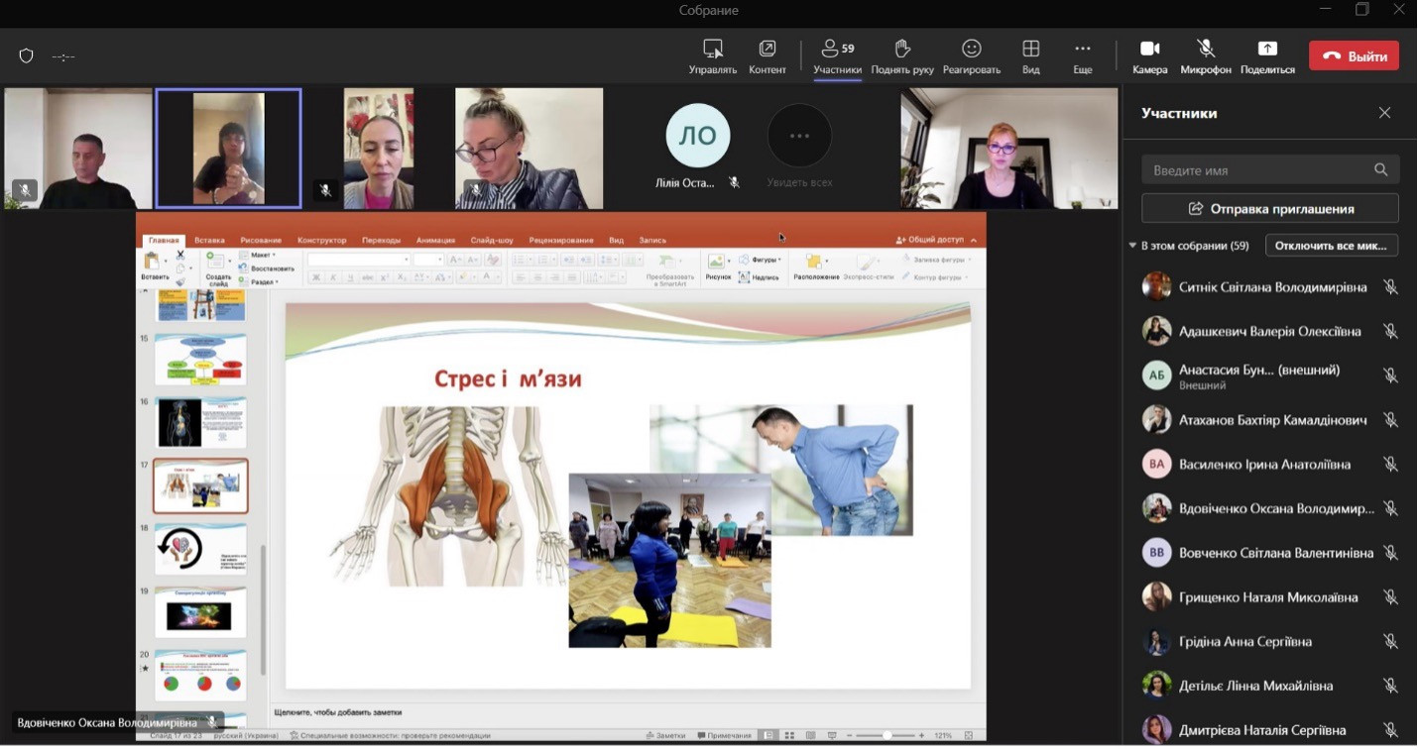The image size is (1418, 750).
Task: Toggle mic for Ситнік Світлана Володимирівна
Action: point(1390,287)
